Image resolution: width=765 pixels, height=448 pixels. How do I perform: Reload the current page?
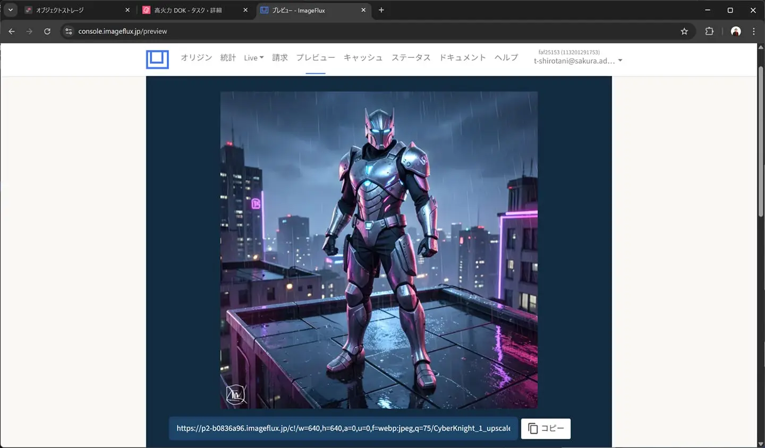point(47,31)
